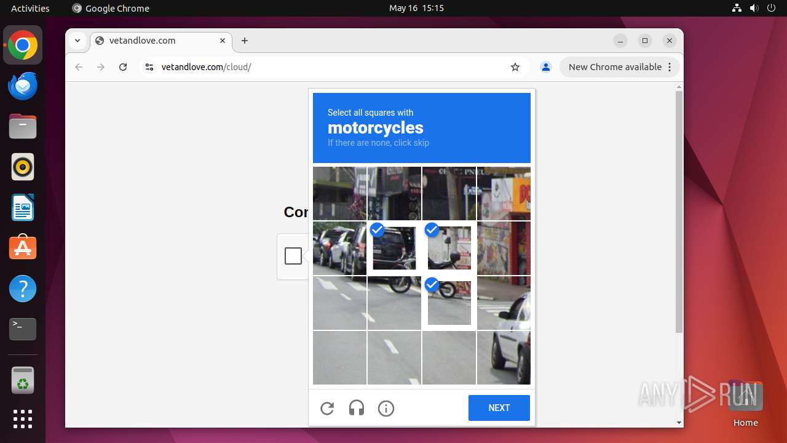
Task: View site information icon in address bar
Action: tap(149, 67)
